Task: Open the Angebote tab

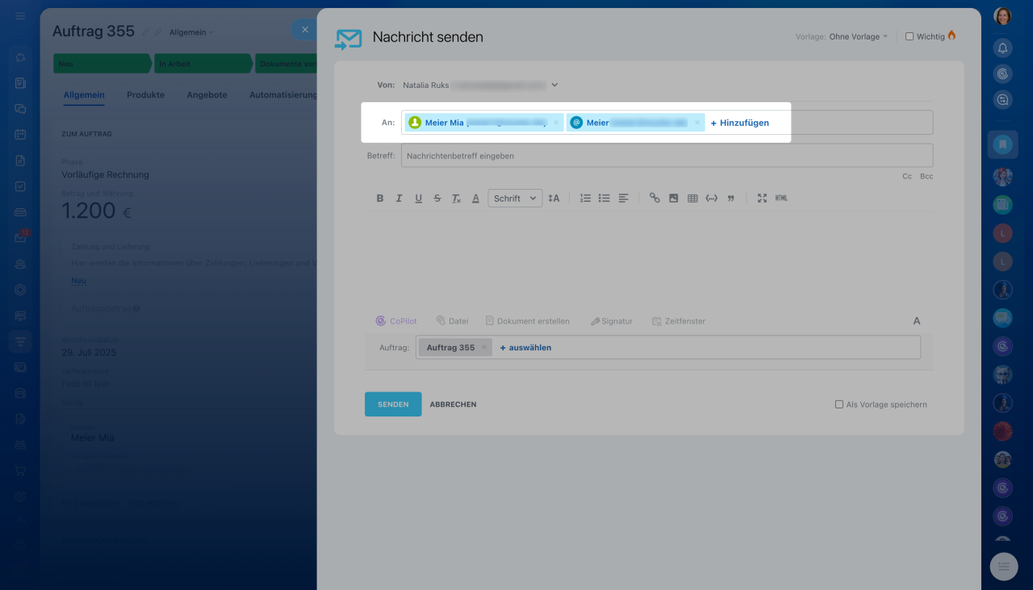Action: point(207,94)
